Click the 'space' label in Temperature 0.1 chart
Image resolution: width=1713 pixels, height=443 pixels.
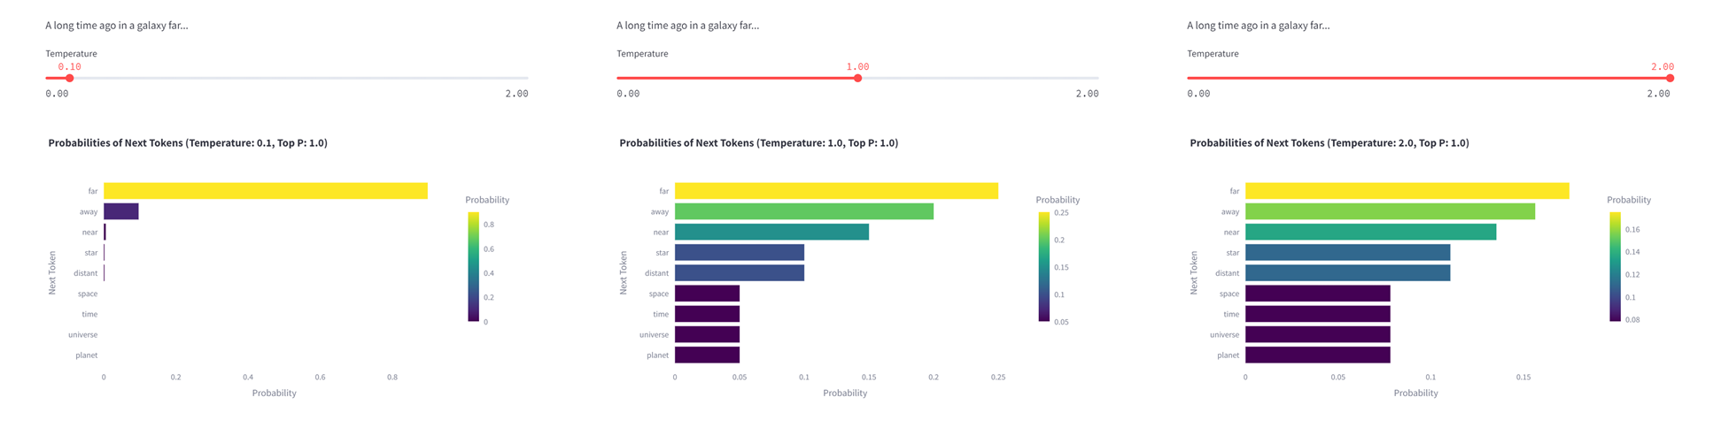tap(88, 294)
